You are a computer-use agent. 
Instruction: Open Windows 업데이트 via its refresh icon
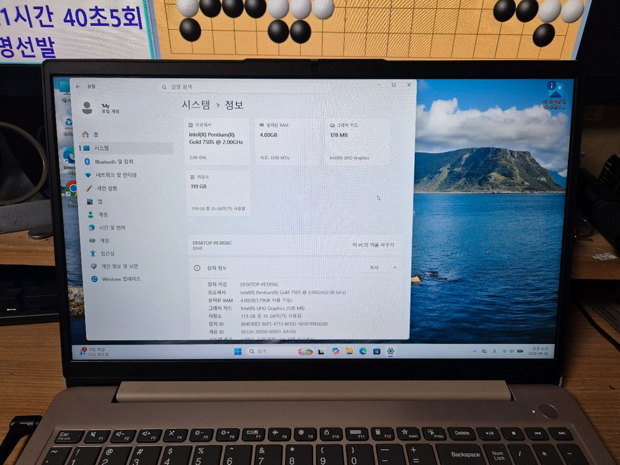tap(94, 278)
